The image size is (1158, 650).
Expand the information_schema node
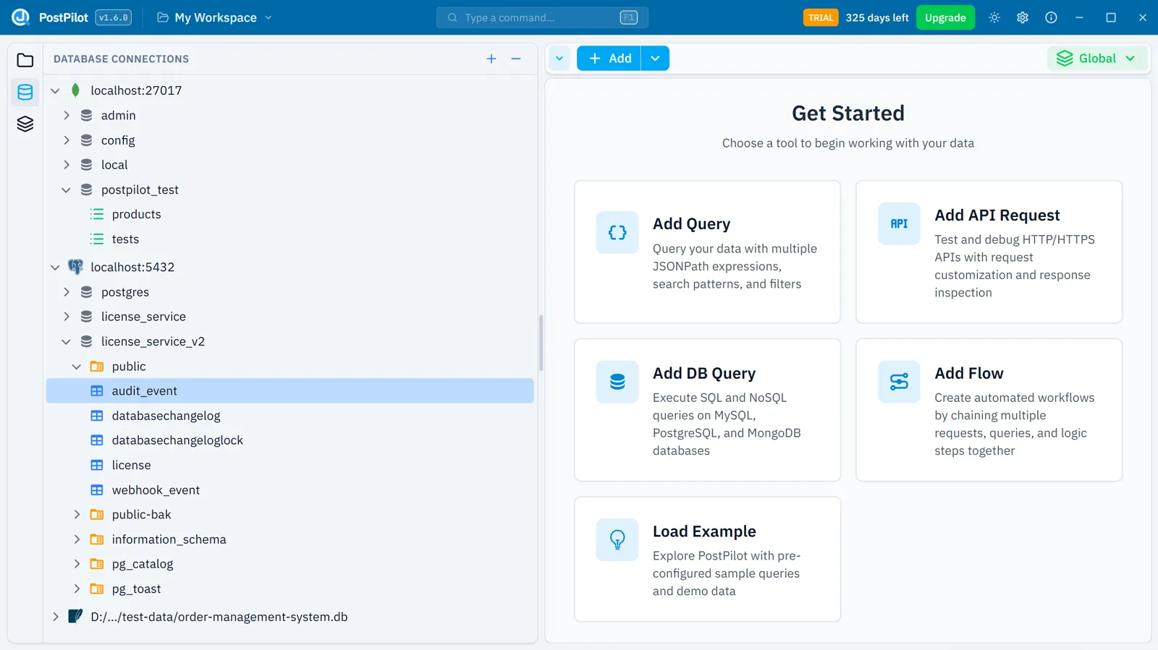[77, 539]
